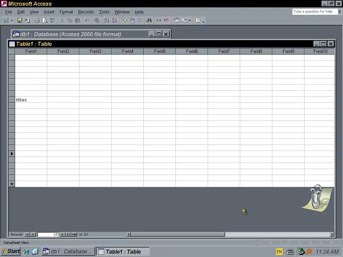Click the current record selector with arrow
The height and width of the screenshot is (257, 343).
(x=12, y=154)
